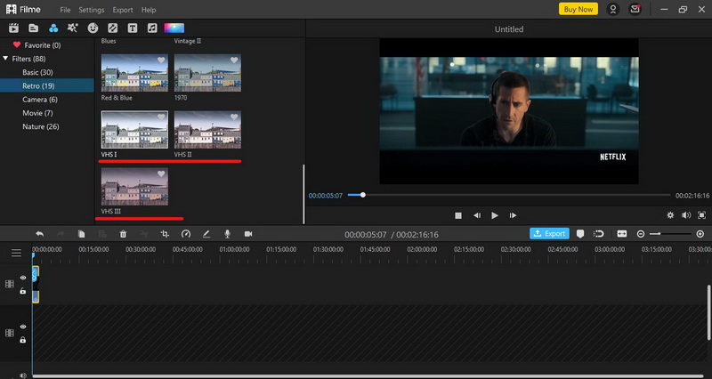Collapse the Filters (88) tree
This screenshot has height=379, width=712.
pyautogui.click(x=5, y=59)
